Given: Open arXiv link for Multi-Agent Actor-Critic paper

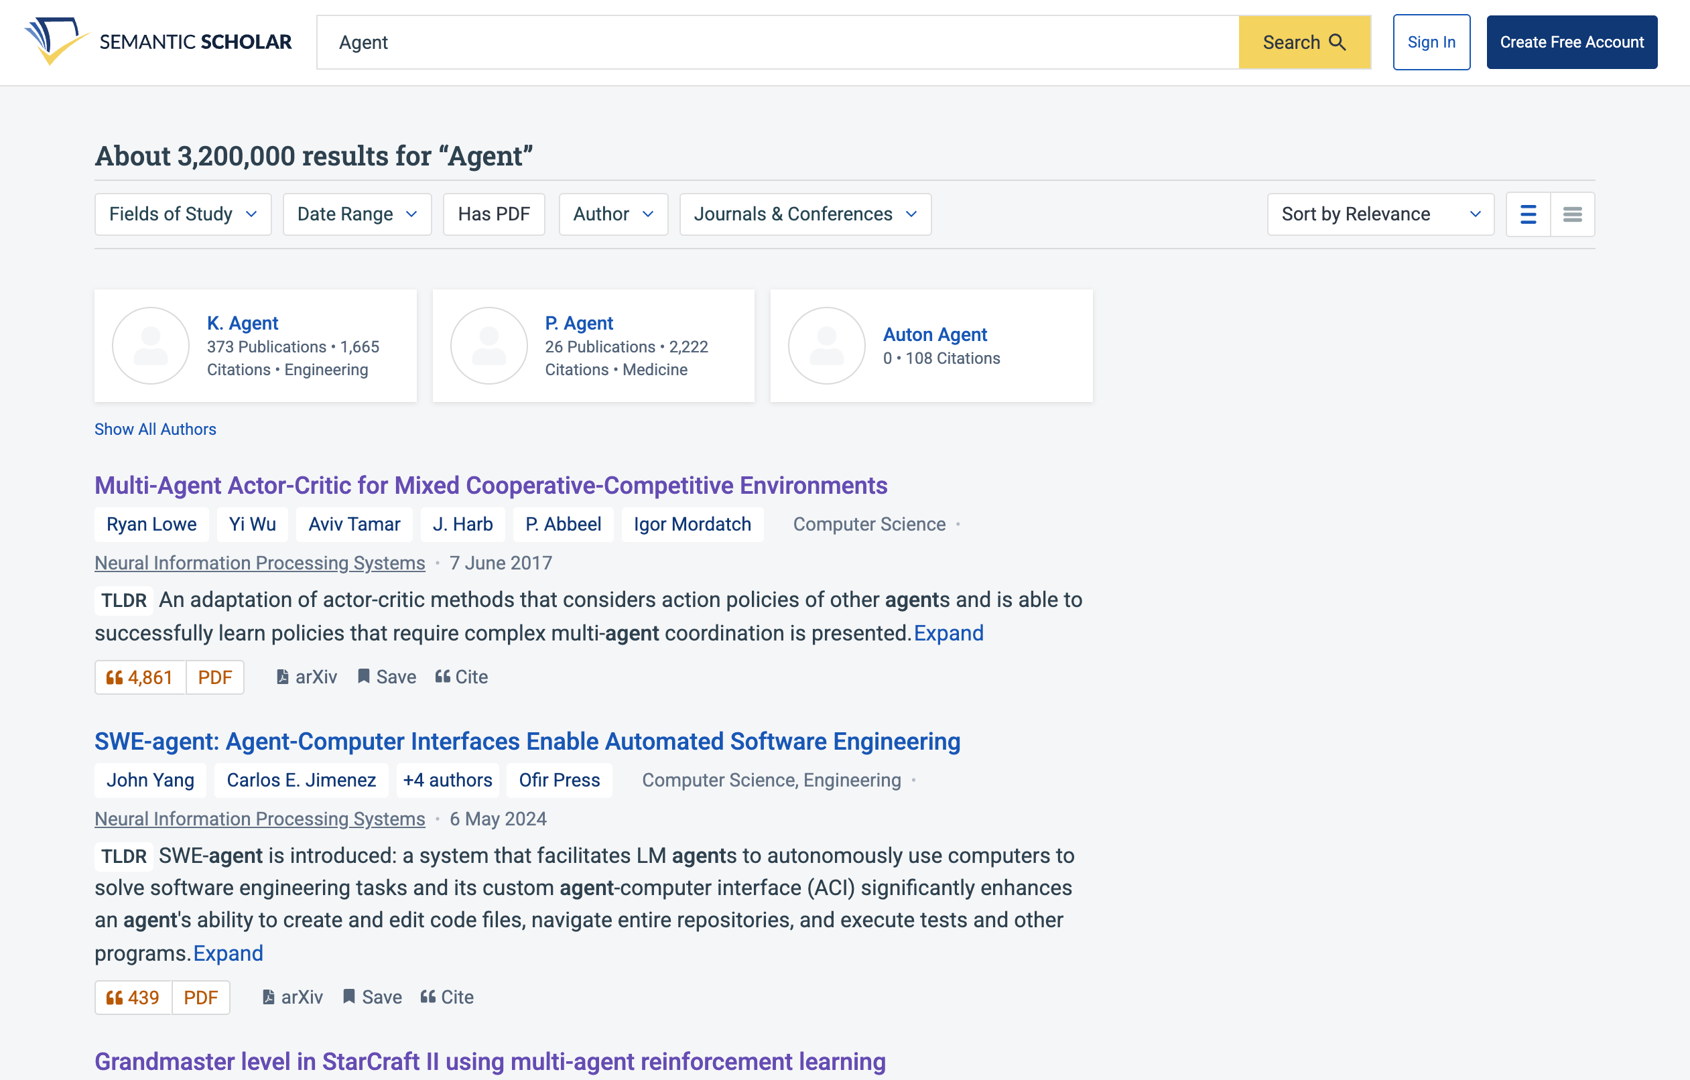Looking at the screenshot, I should click(x=308, y=677).
